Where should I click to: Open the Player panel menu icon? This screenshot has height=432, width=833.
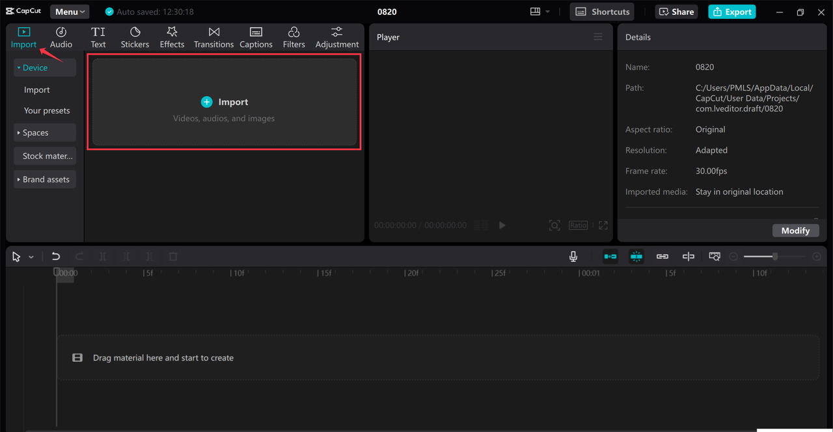pyautogui.click(x=598, y=37)
